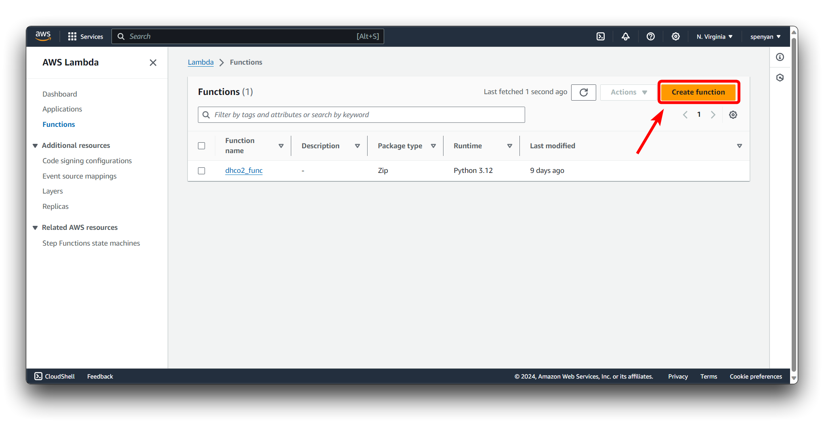Open Functions in the sidebar
The height and width of the screenshot is (423, 824).
point(59,124)
